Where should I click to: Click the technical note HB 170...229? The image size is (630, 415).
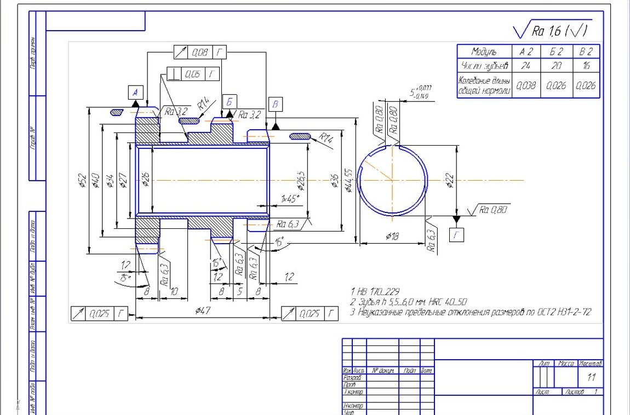376,291
